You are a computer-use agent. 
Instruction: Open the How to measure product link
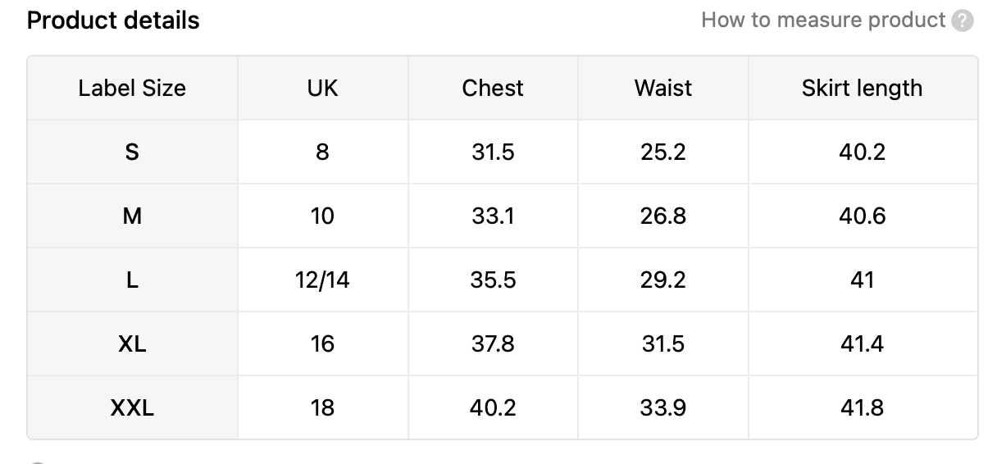pos(823,20)
